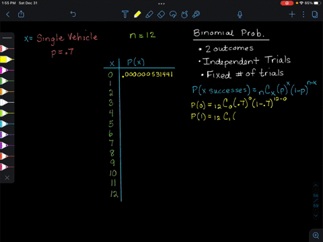Tap the 58/59 page indicator
Image resolution: width=323 pixels, height=242 pixels.
coord(316,200)
